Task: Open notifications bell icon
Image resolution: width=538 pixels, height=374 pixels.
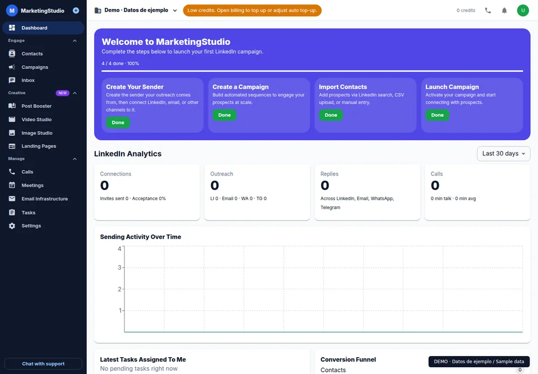Action: pos(504,10)
